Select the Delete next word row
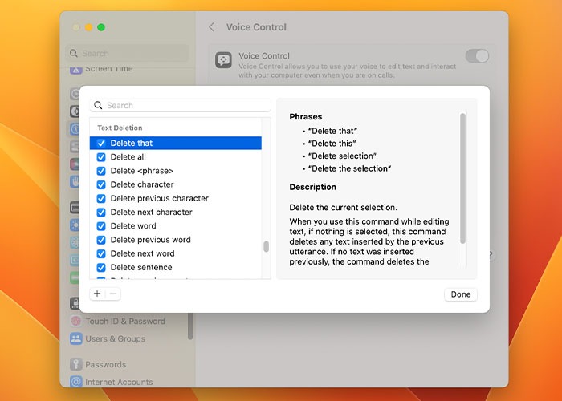Image resolution: width=562 pixels, height=401 pixels. click(x=176, y=253)
